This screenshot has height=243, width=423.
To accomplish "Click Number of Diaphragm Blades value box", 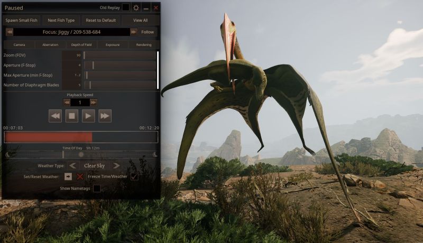I will pos(72,85).
